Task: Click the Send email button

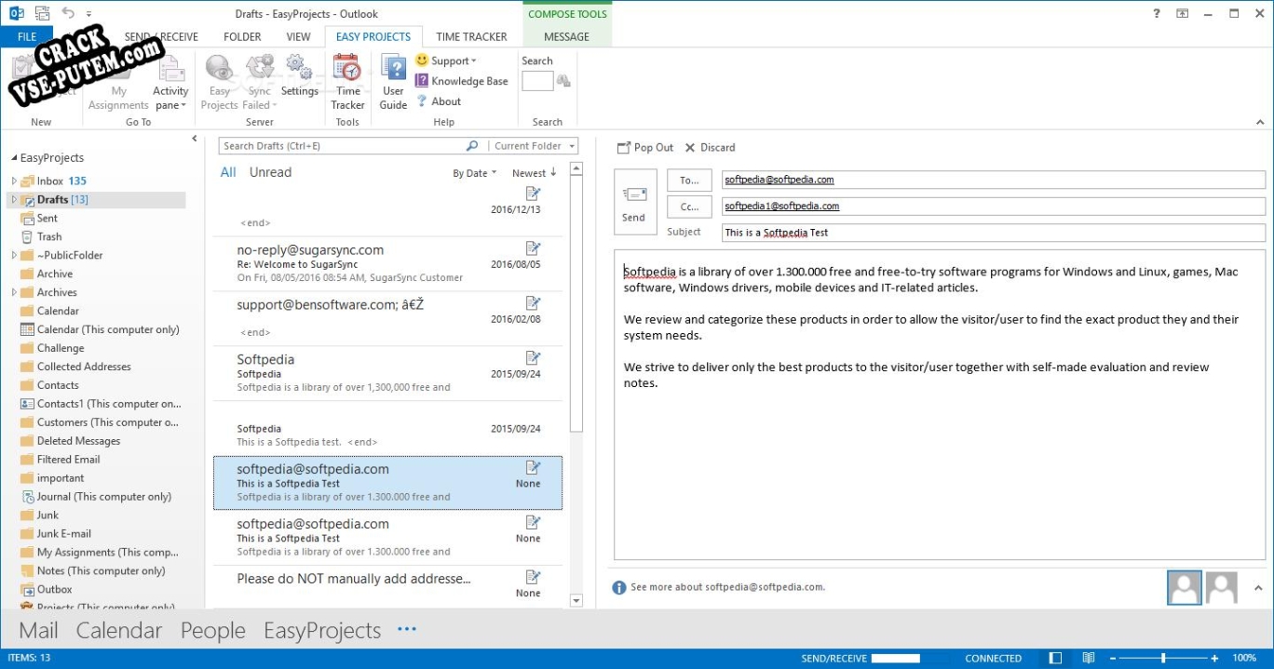Action: click(633, 203)
